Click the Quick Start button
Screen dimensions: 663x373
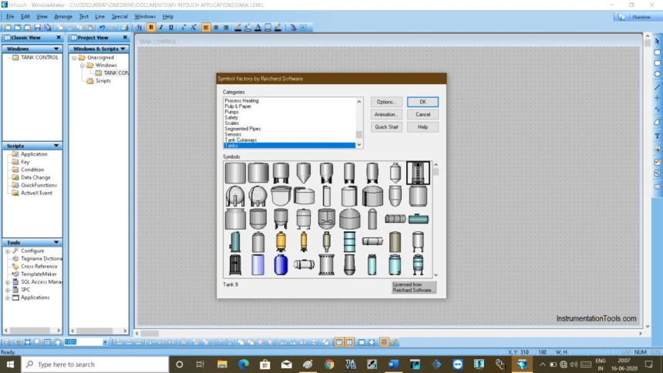386,127
